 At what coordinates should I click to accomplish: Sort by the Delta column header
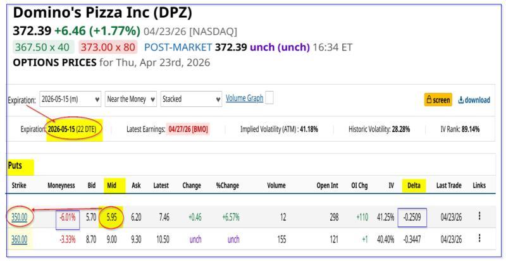pos(416,186)
